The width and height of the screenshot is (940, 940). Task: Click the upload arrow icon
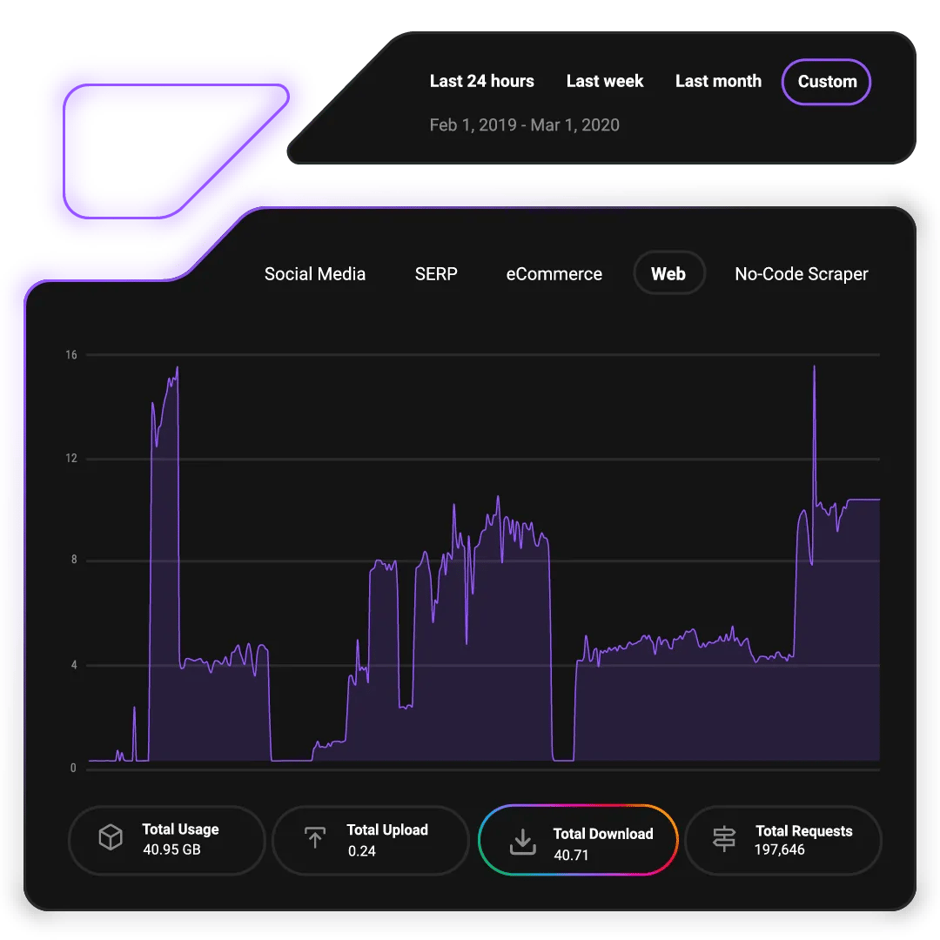point(314,838)
